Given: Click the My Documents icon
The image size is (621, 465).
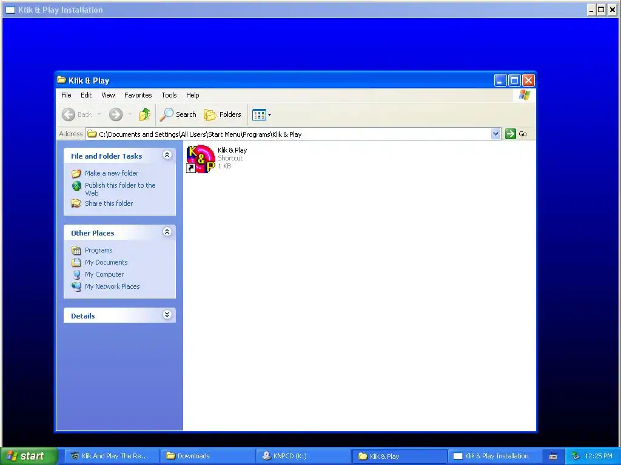Looking at the screenshot, I should pyautogui.click(x=76, y=262).
